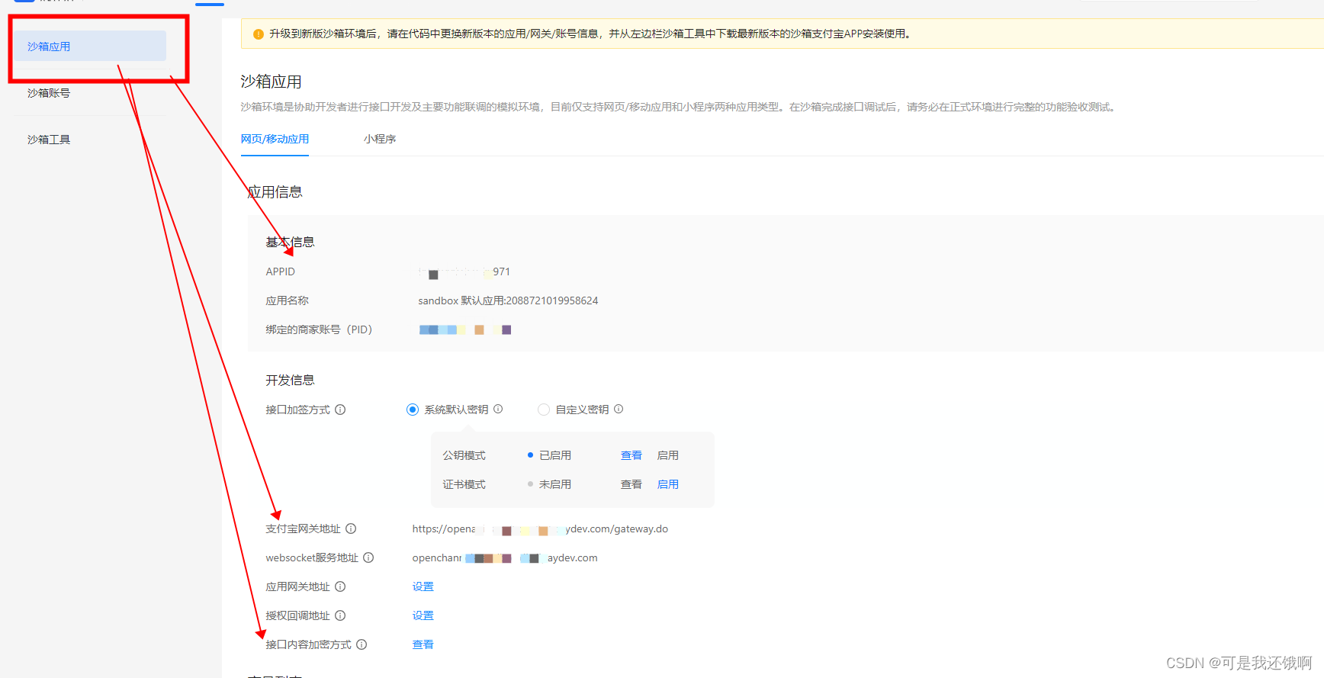This screenshot has width=1324, height=678.
Task: Click 查看 for 接口内容加密方式
Action: coord(423,644)
